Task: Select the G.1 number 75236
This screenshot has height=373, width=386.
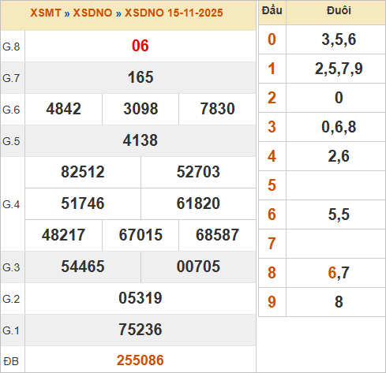Action: [141, 330]
